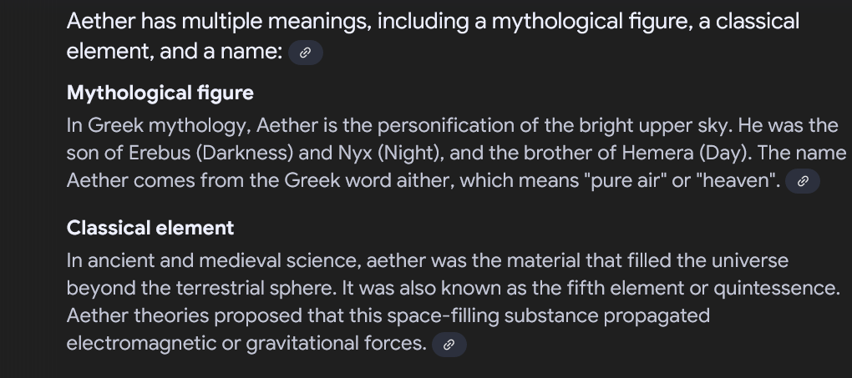The image size is (852, 378).
Task: Click the word 'Hemera' in the paragraph
Action: (x=657, y=154)
